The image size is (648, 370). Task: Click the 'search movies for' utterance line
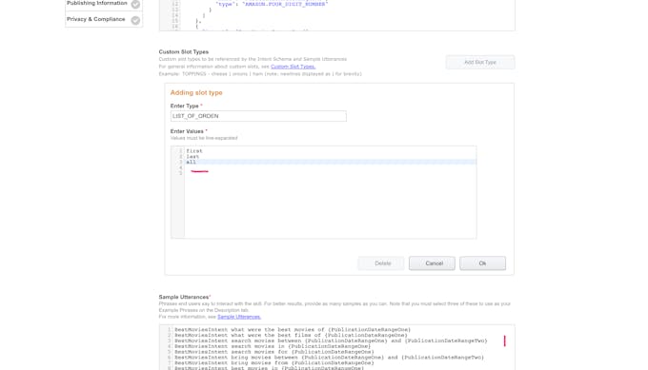[274, 352]
